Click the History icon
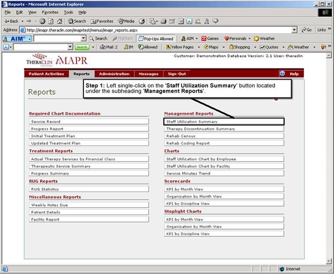The image size is (334, 274). point(142,21)
